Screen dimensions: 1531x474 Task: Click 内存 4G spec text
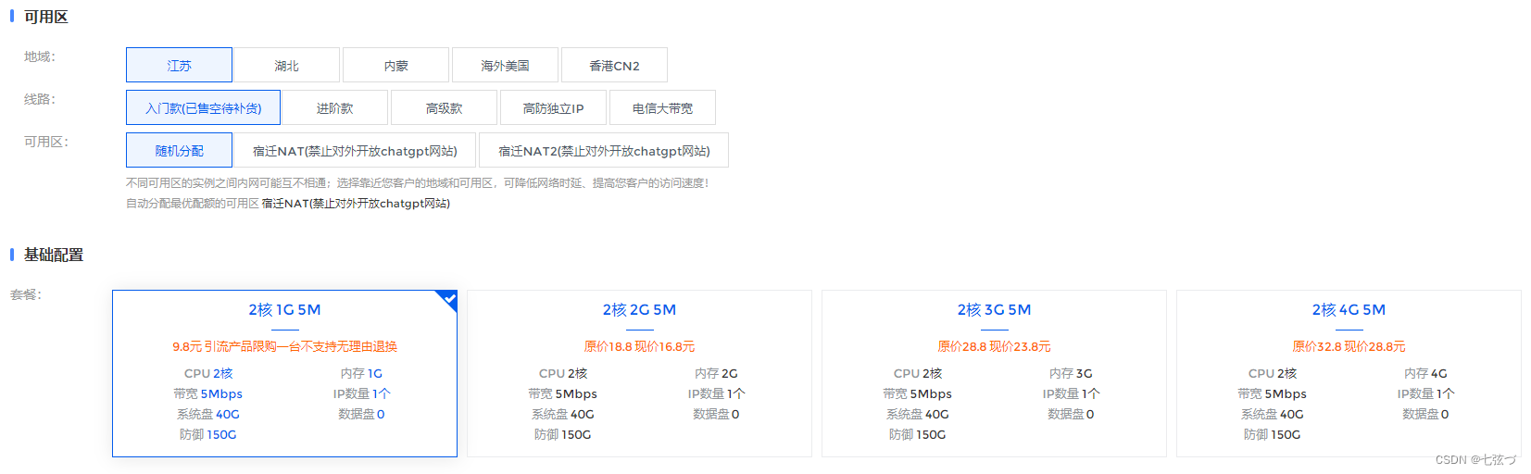click(x=1425, y=373)
